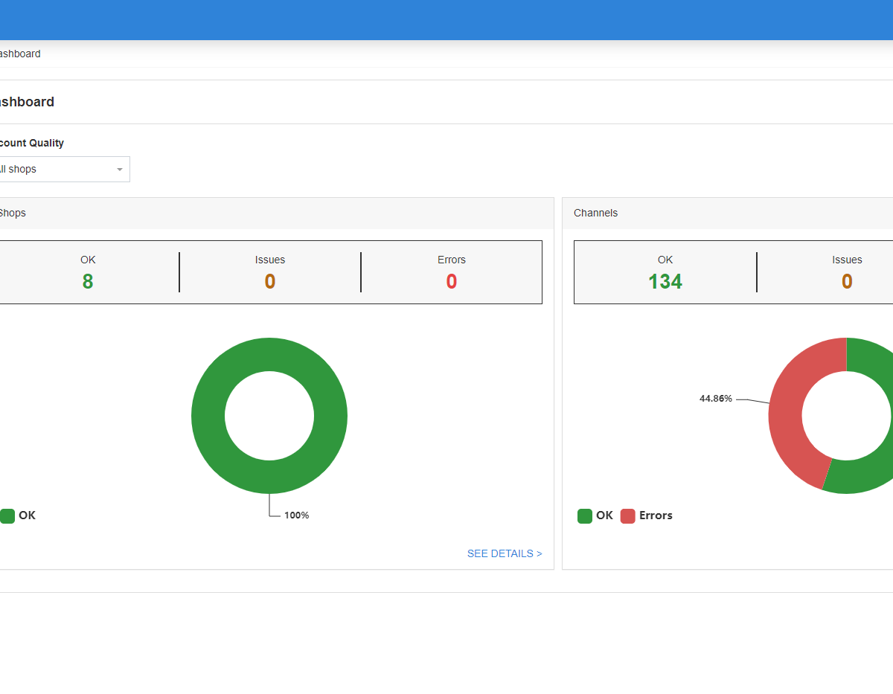The width and height of the screenshot is (893, 694).
Task: Click the Dashboard page heading
Action: click(x=27, y=102)
